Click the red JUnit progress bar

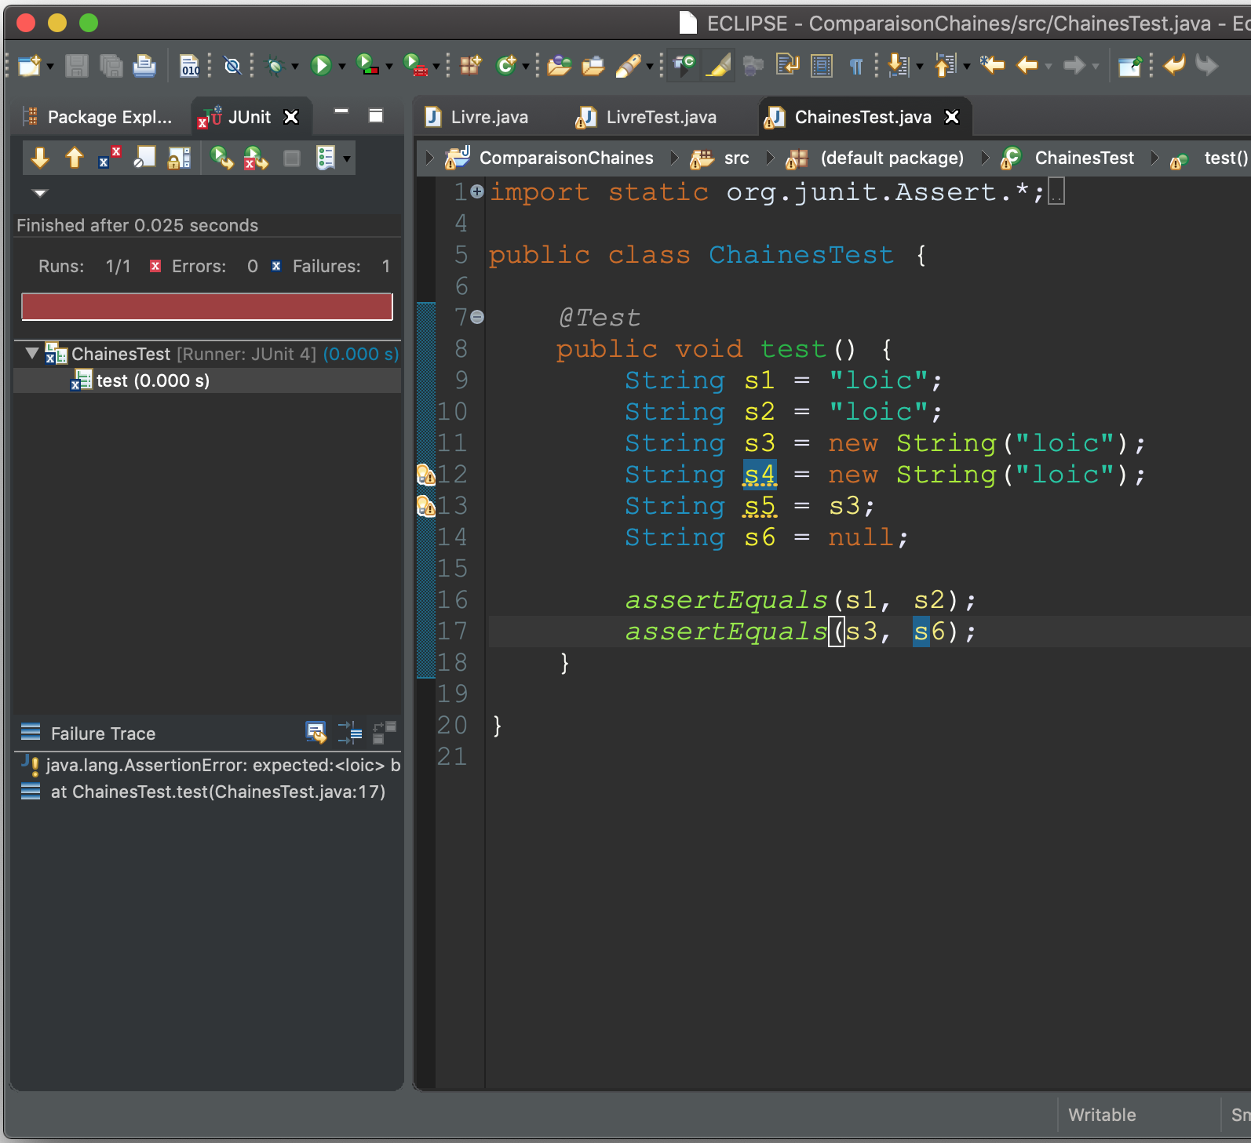pos(207,307)
